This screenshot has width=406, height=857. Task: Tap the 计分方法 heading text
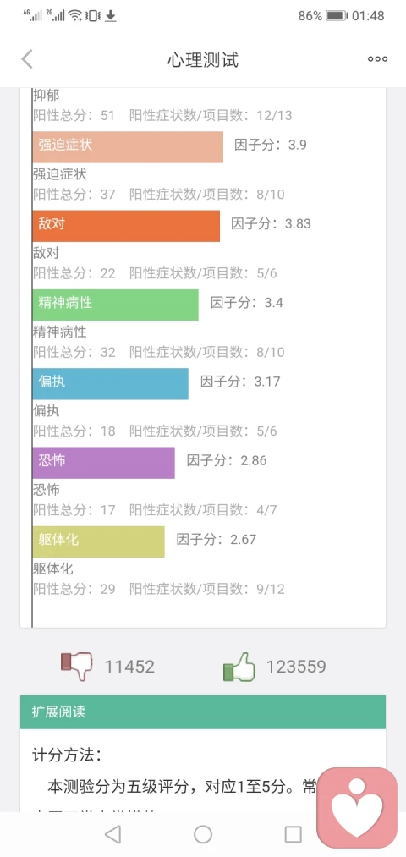pyautogui.click(x=67, y=755)
